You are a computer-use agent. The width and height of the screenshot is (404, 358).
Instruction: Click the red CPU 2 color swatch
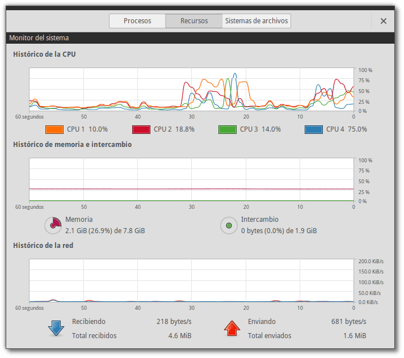pos(141,129)
